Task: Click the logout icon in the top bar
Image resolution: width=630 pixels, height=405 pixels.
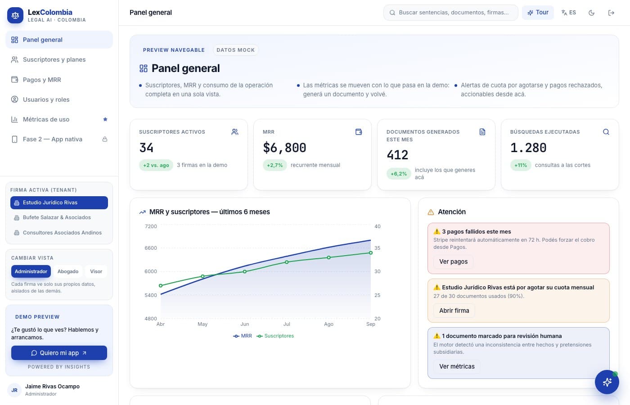Action: [611, 13]
